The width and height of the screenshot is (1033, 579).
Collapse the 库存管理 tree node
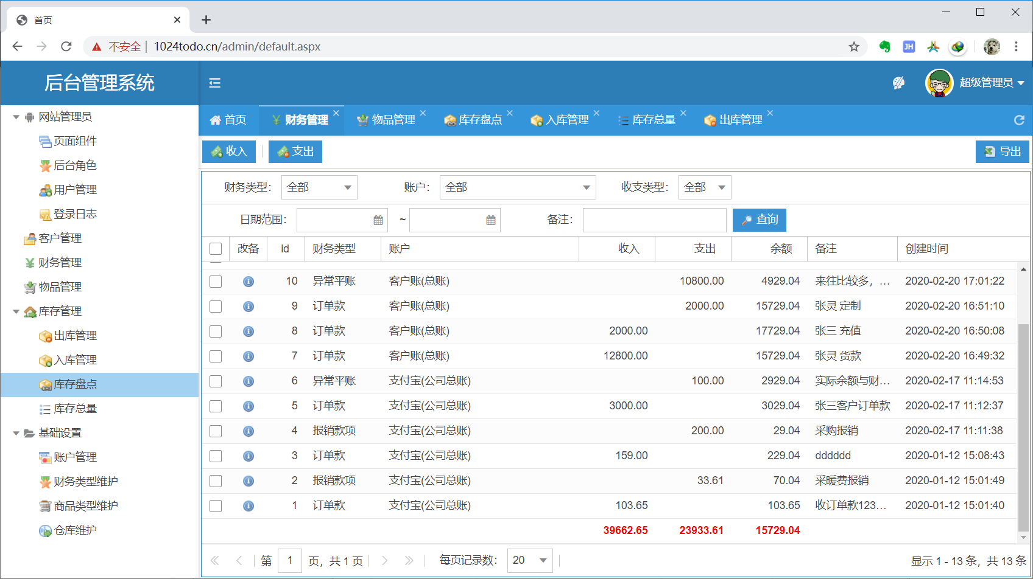click(16, 311)
